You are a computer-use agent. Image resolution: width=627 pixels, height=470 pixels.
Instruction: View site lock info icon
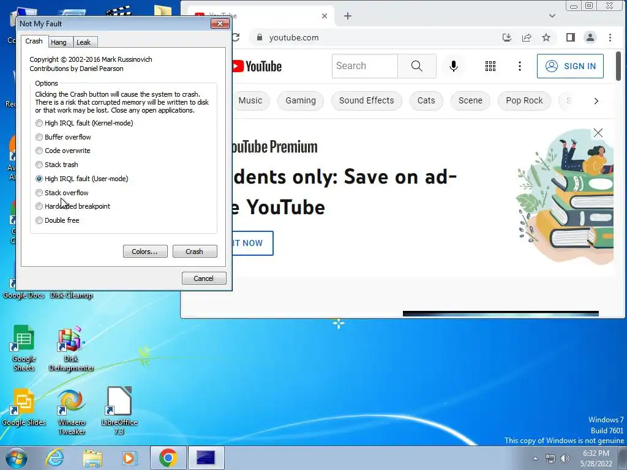[x=260, y=37]
